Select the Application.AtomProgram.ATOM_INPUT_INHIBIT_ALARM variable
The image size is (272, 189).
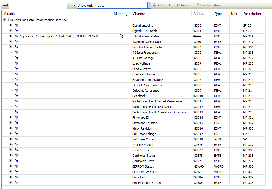tap(59, 36)
